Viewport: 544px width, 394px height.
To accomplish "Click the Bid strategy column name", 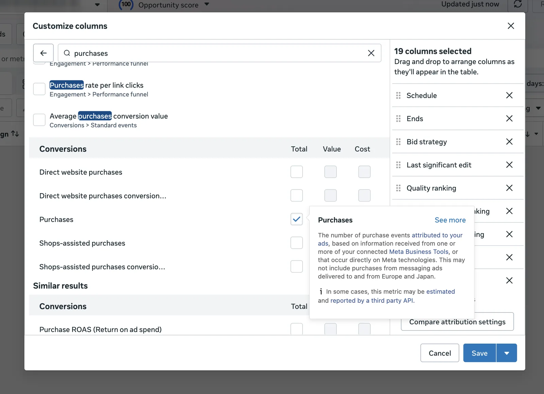I will click(x=427, y=142).
